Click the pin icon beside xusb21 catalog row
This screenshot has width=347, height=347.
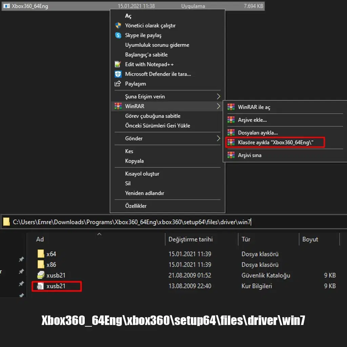coord(21,284)
